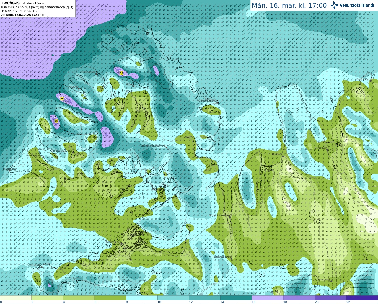Click the Veðurstofa Íslands logo icon
Image resolution: width=378 pixels, height=304 pixels.
(334, 5)
